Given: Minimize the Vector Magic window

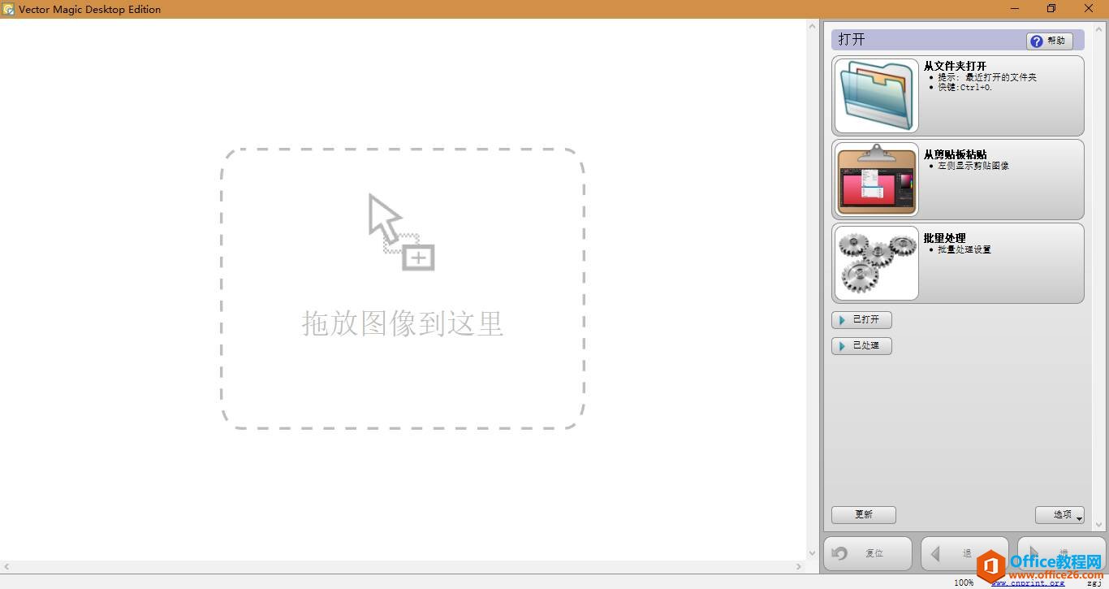Looking at the screenshot, I should pyautogui.click(x=1015, y=9).
